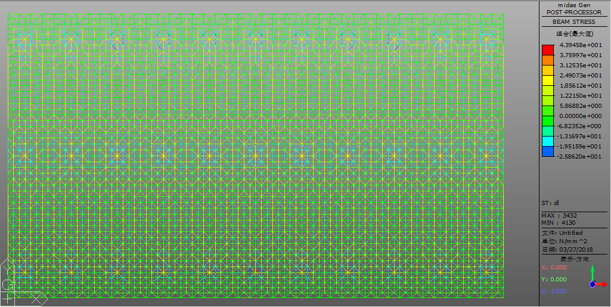Viewport: 611px width, 307px height.
Task: Click the 组合(最大值) component label
Action: click(574, 33)
